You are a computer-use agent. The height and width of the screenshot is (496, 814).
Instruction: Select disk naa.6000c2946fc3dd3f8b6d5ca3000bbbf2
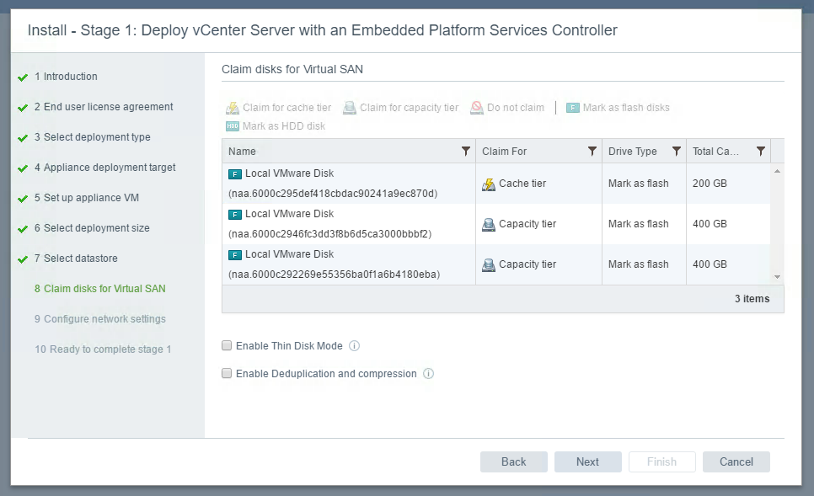[348, 224]
